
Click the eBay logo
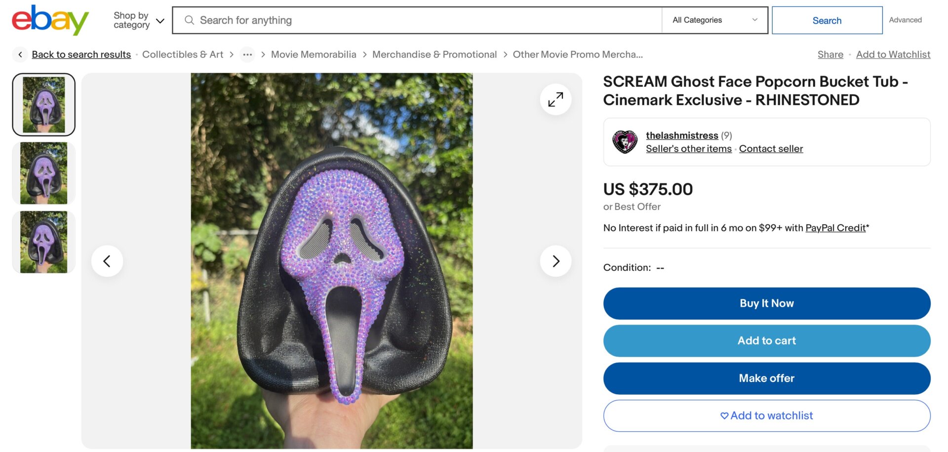47,20
